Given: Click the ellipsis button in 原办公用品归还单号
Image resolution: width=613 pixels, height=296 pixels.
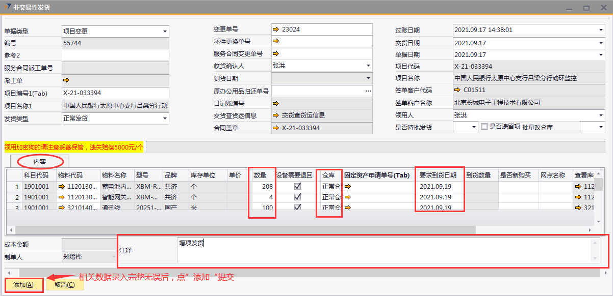Looking at the screenshot, I should [368, 91].
